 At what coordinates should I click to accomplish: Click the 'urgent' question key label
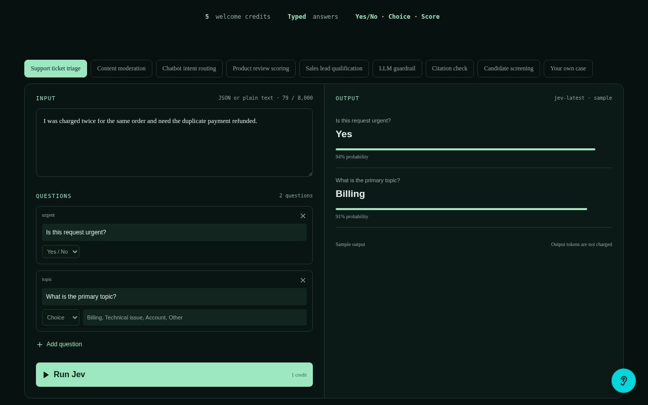[49, 215]
